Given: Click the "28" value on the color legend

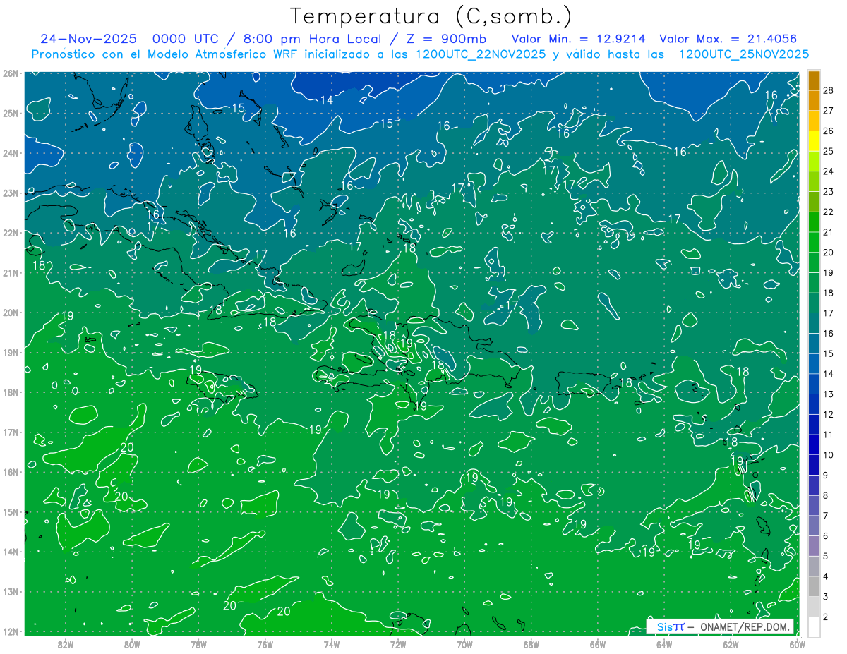Looking at the screenshot, I should click(829, 90).
